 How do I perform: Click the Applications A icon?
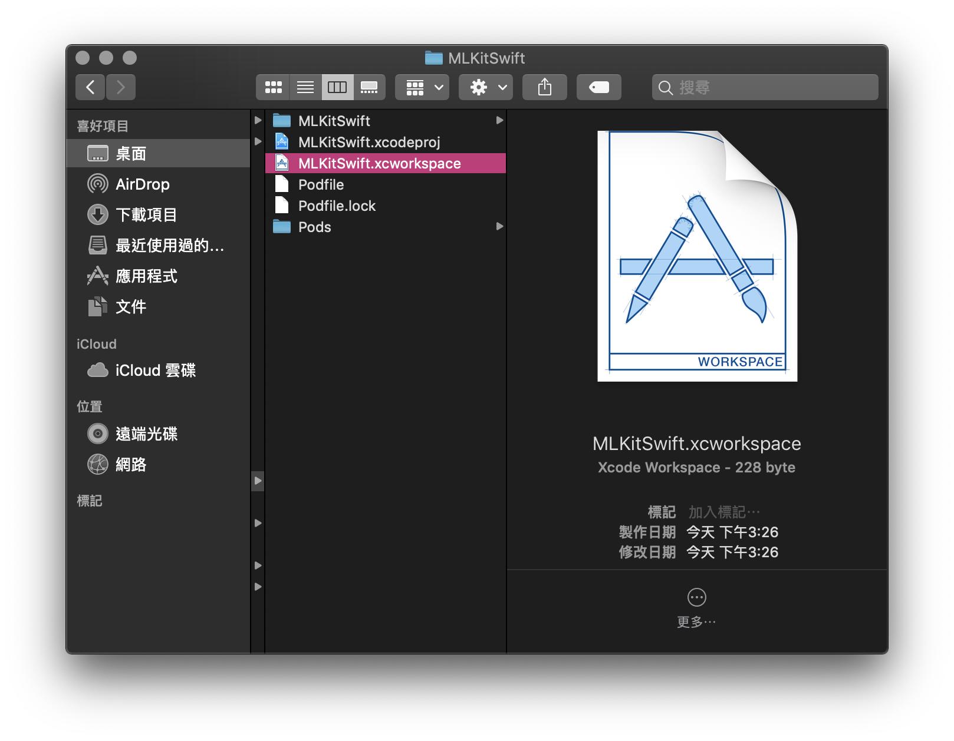[97, 276]
